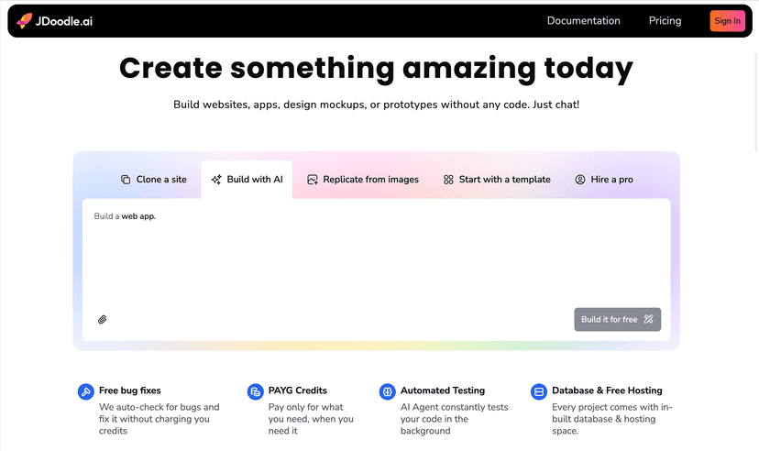This screenshot has width=759, height=451.
Task: Choose the Hire a pro tab
Action: point(604,180)
